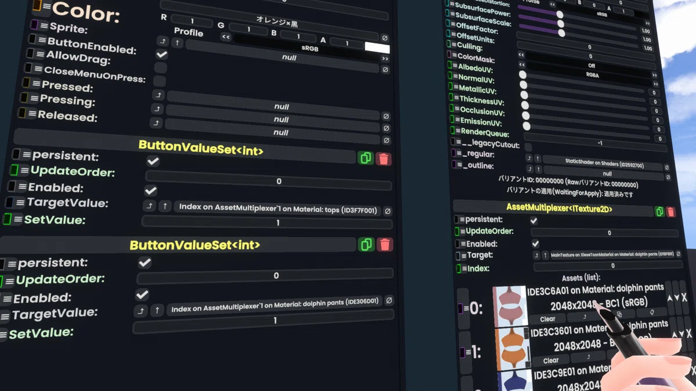This screenshot has height=391, width=696.
Task: Clear TargetValue reference for Material: tops
Action: tap(387, 211)
